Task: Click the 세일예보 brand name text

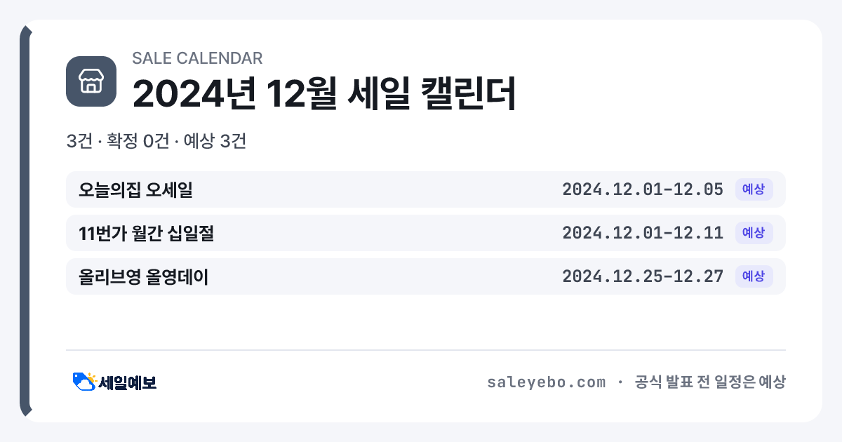Action: 127,382
